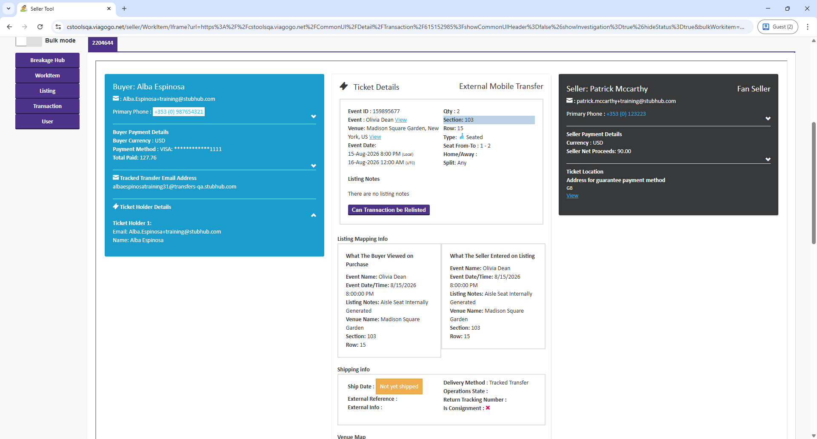Click the buyer primary phone number field
Image resolution: width=817 pixels, height=439 pixels.
coord(179,112)
